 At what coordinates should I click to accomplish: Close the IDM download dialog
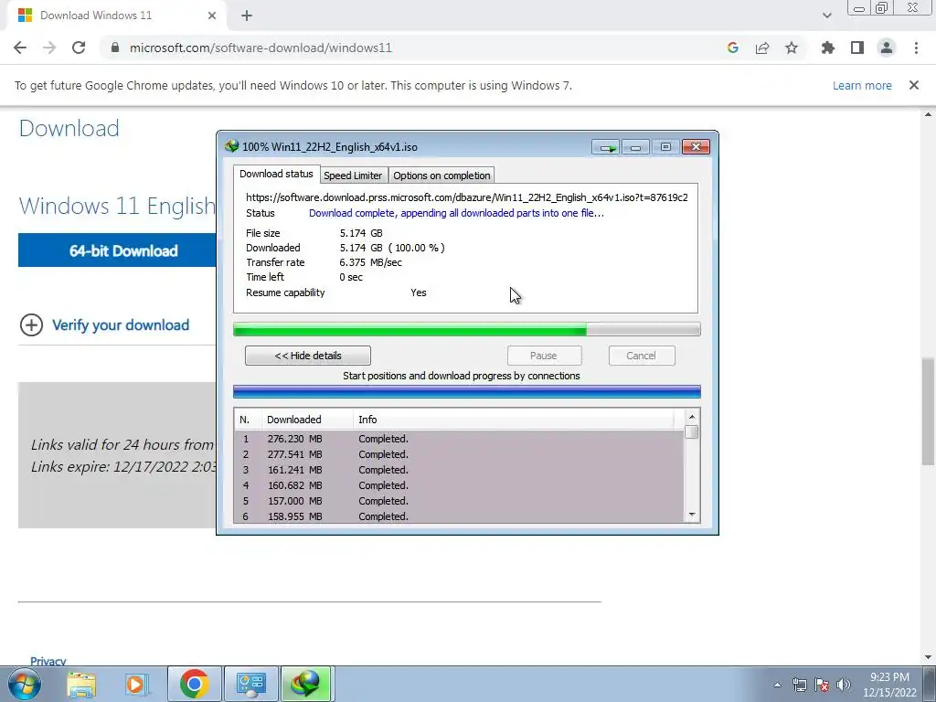(x=696, y=147)
